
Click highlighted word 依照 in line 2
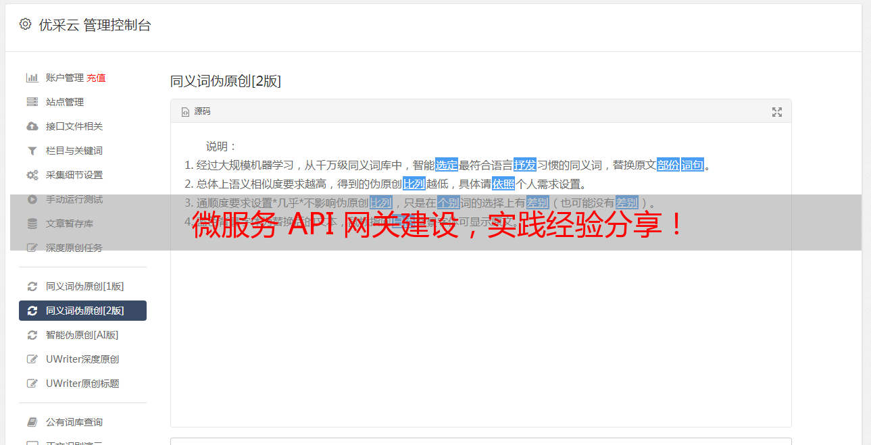[503, 184]
